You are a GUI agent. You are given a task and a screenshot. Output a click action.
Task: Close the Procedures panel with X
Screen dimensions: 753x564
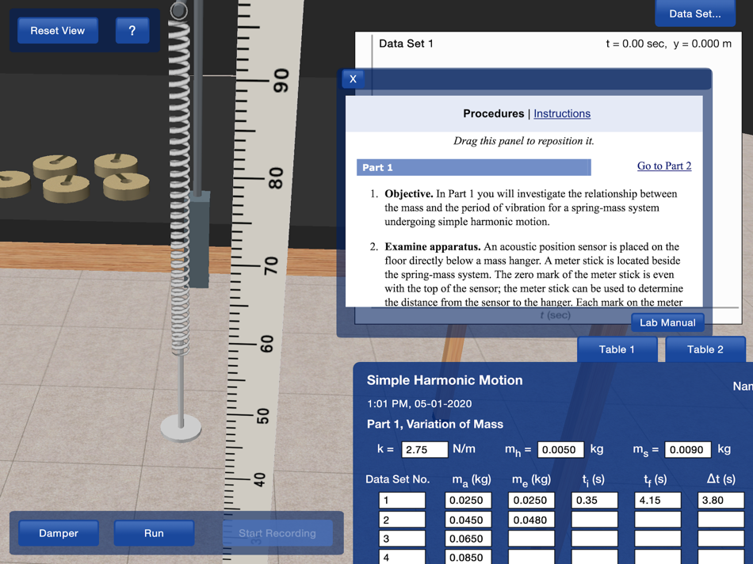[353, 78]
